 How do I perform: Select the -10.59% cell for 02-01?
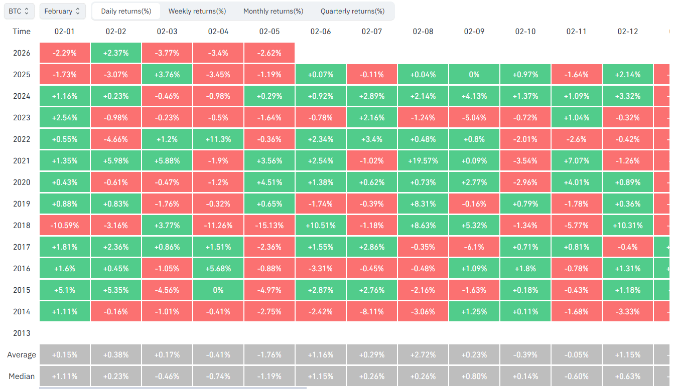[x=65, y=226]
